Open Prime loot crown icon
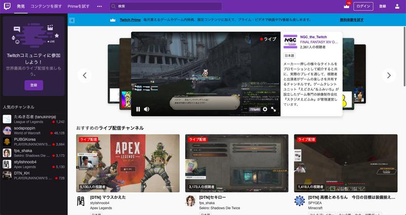 pos(347,6)
